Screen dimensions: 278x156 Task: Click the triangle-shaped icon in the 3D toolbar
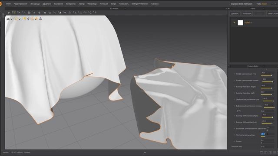pyautogui.click(x=70, y=13)
